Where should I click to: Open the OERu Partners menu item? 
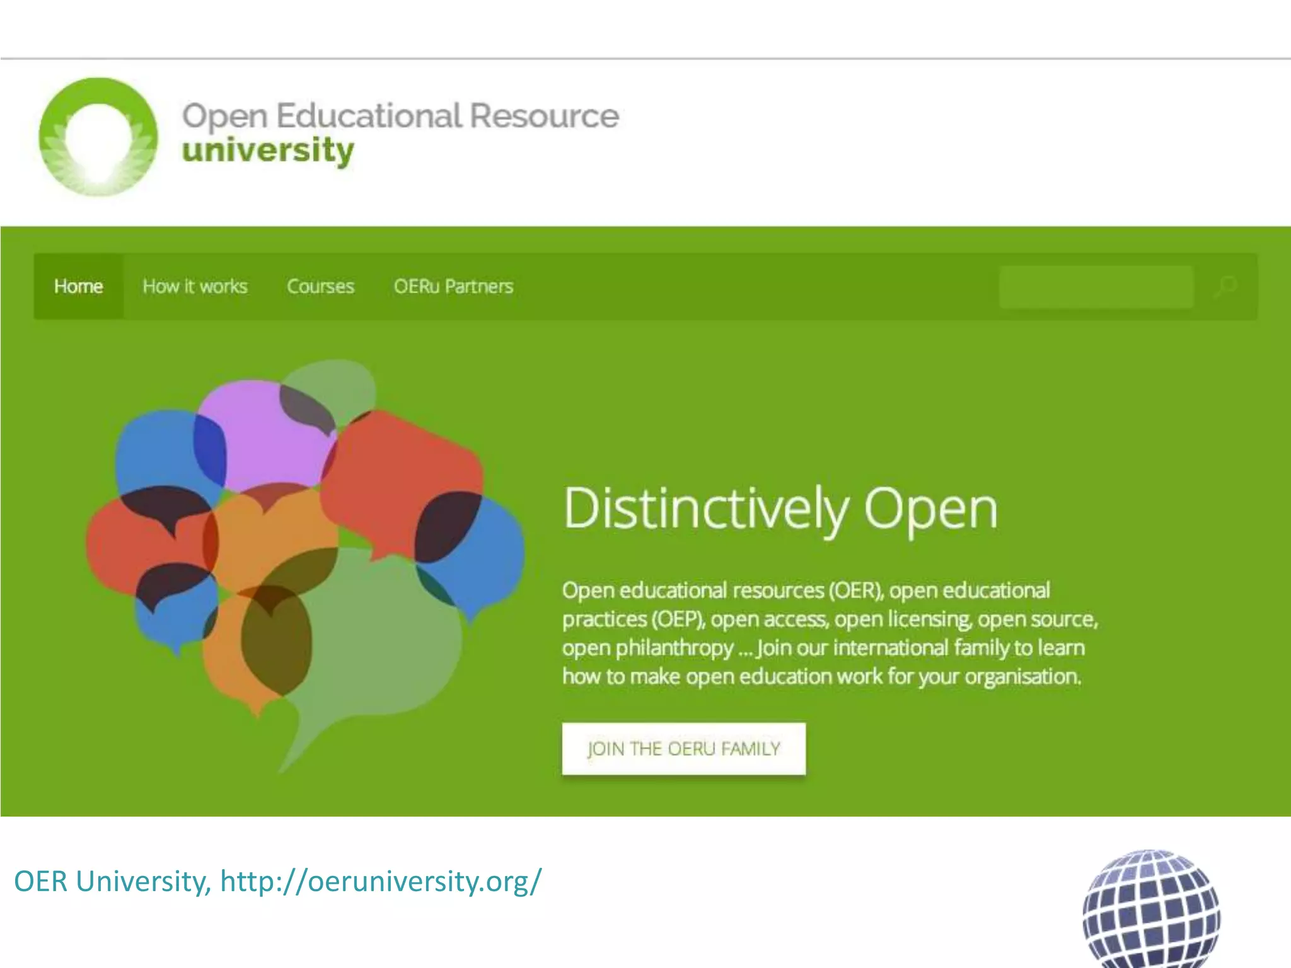453,287
